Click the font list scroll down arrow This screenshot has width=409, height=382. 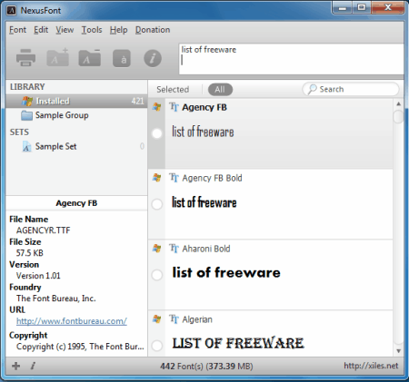coord(398,351)
